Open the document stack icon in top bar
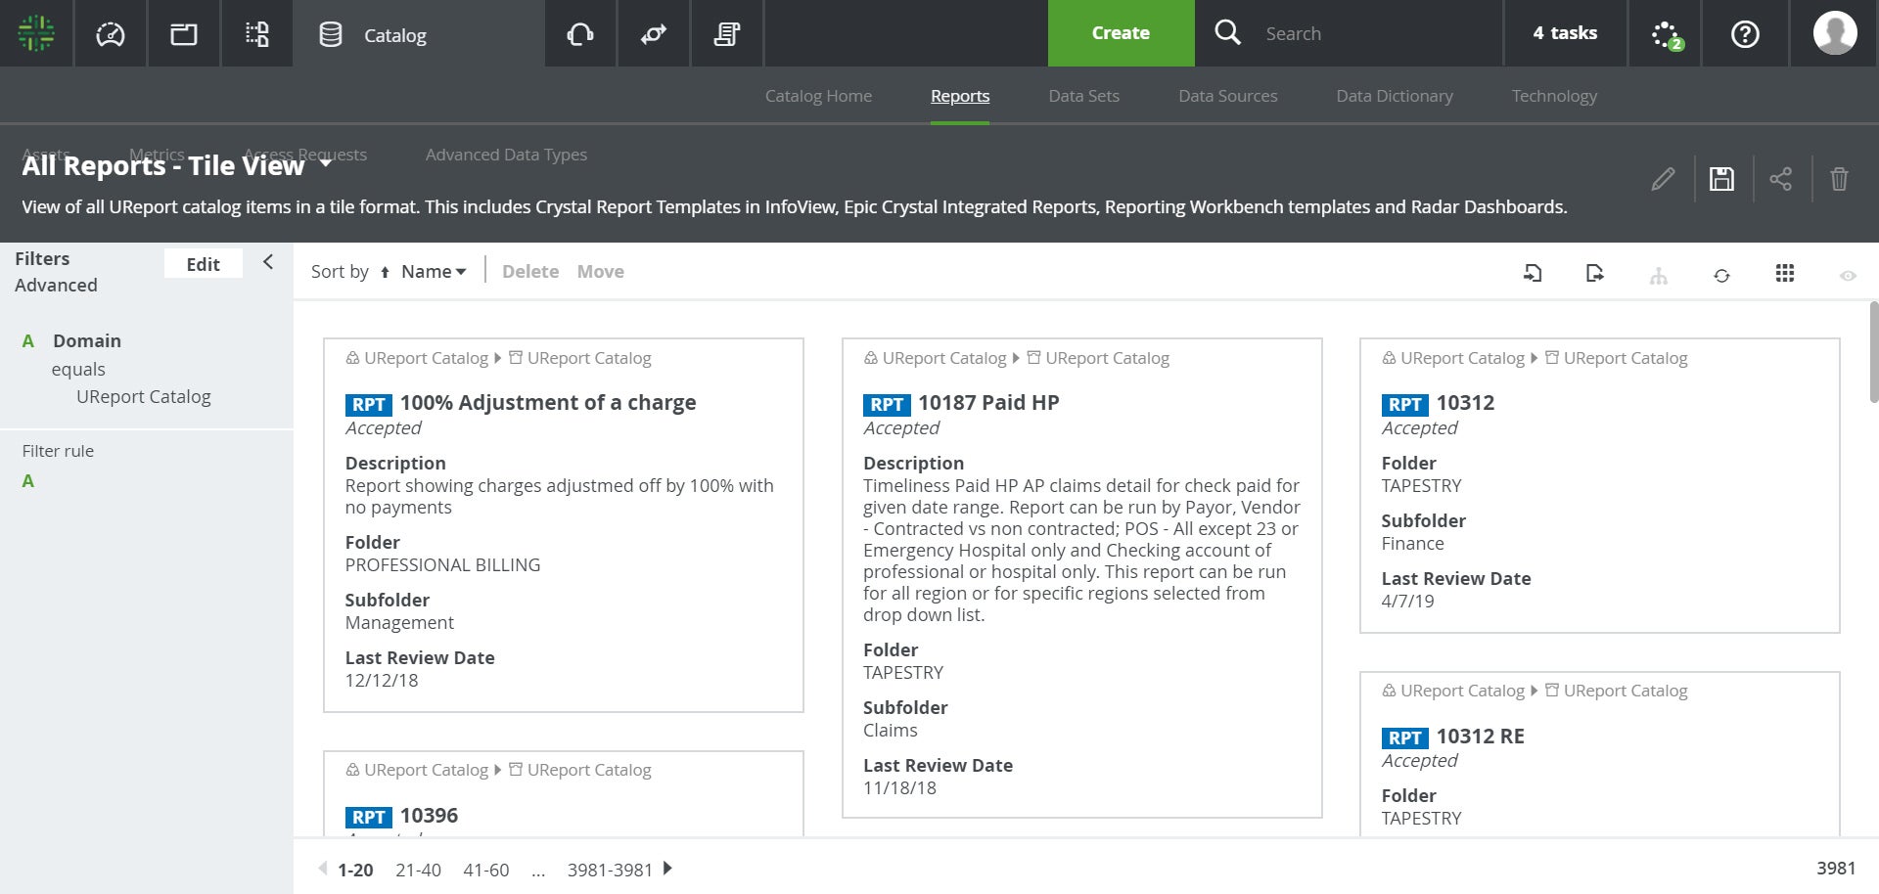Image resolution: width=1879 pixels, height=894 pixels. click(727, 34)
